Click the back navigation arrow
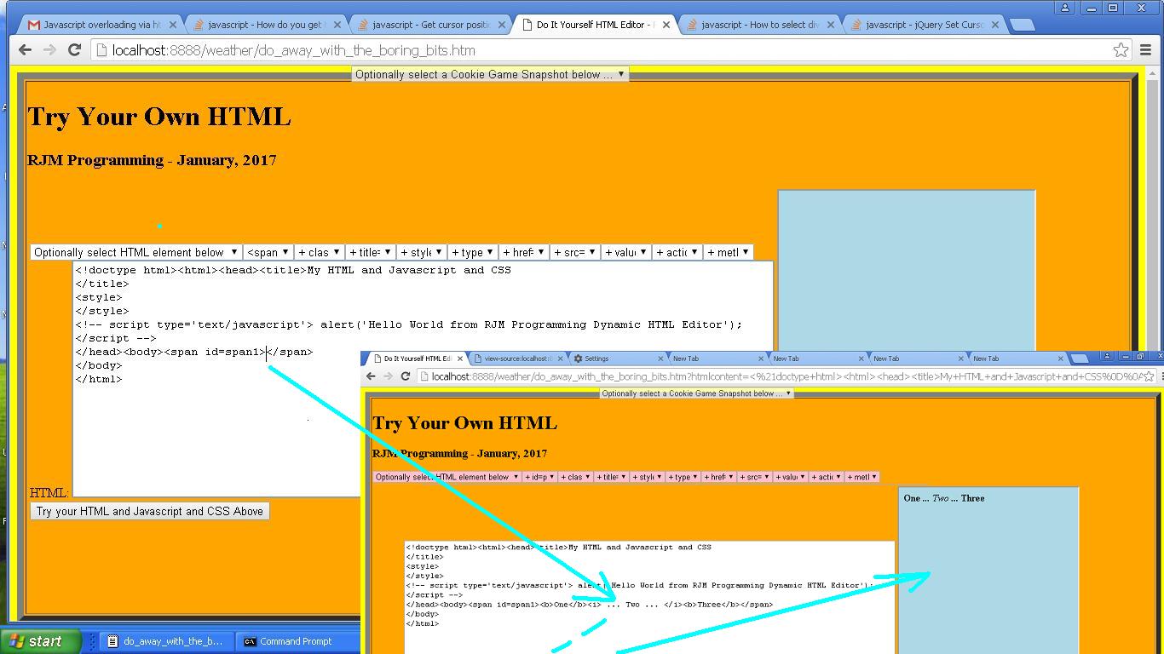This screenshot has width=1164, height=654. click(25, 49)
